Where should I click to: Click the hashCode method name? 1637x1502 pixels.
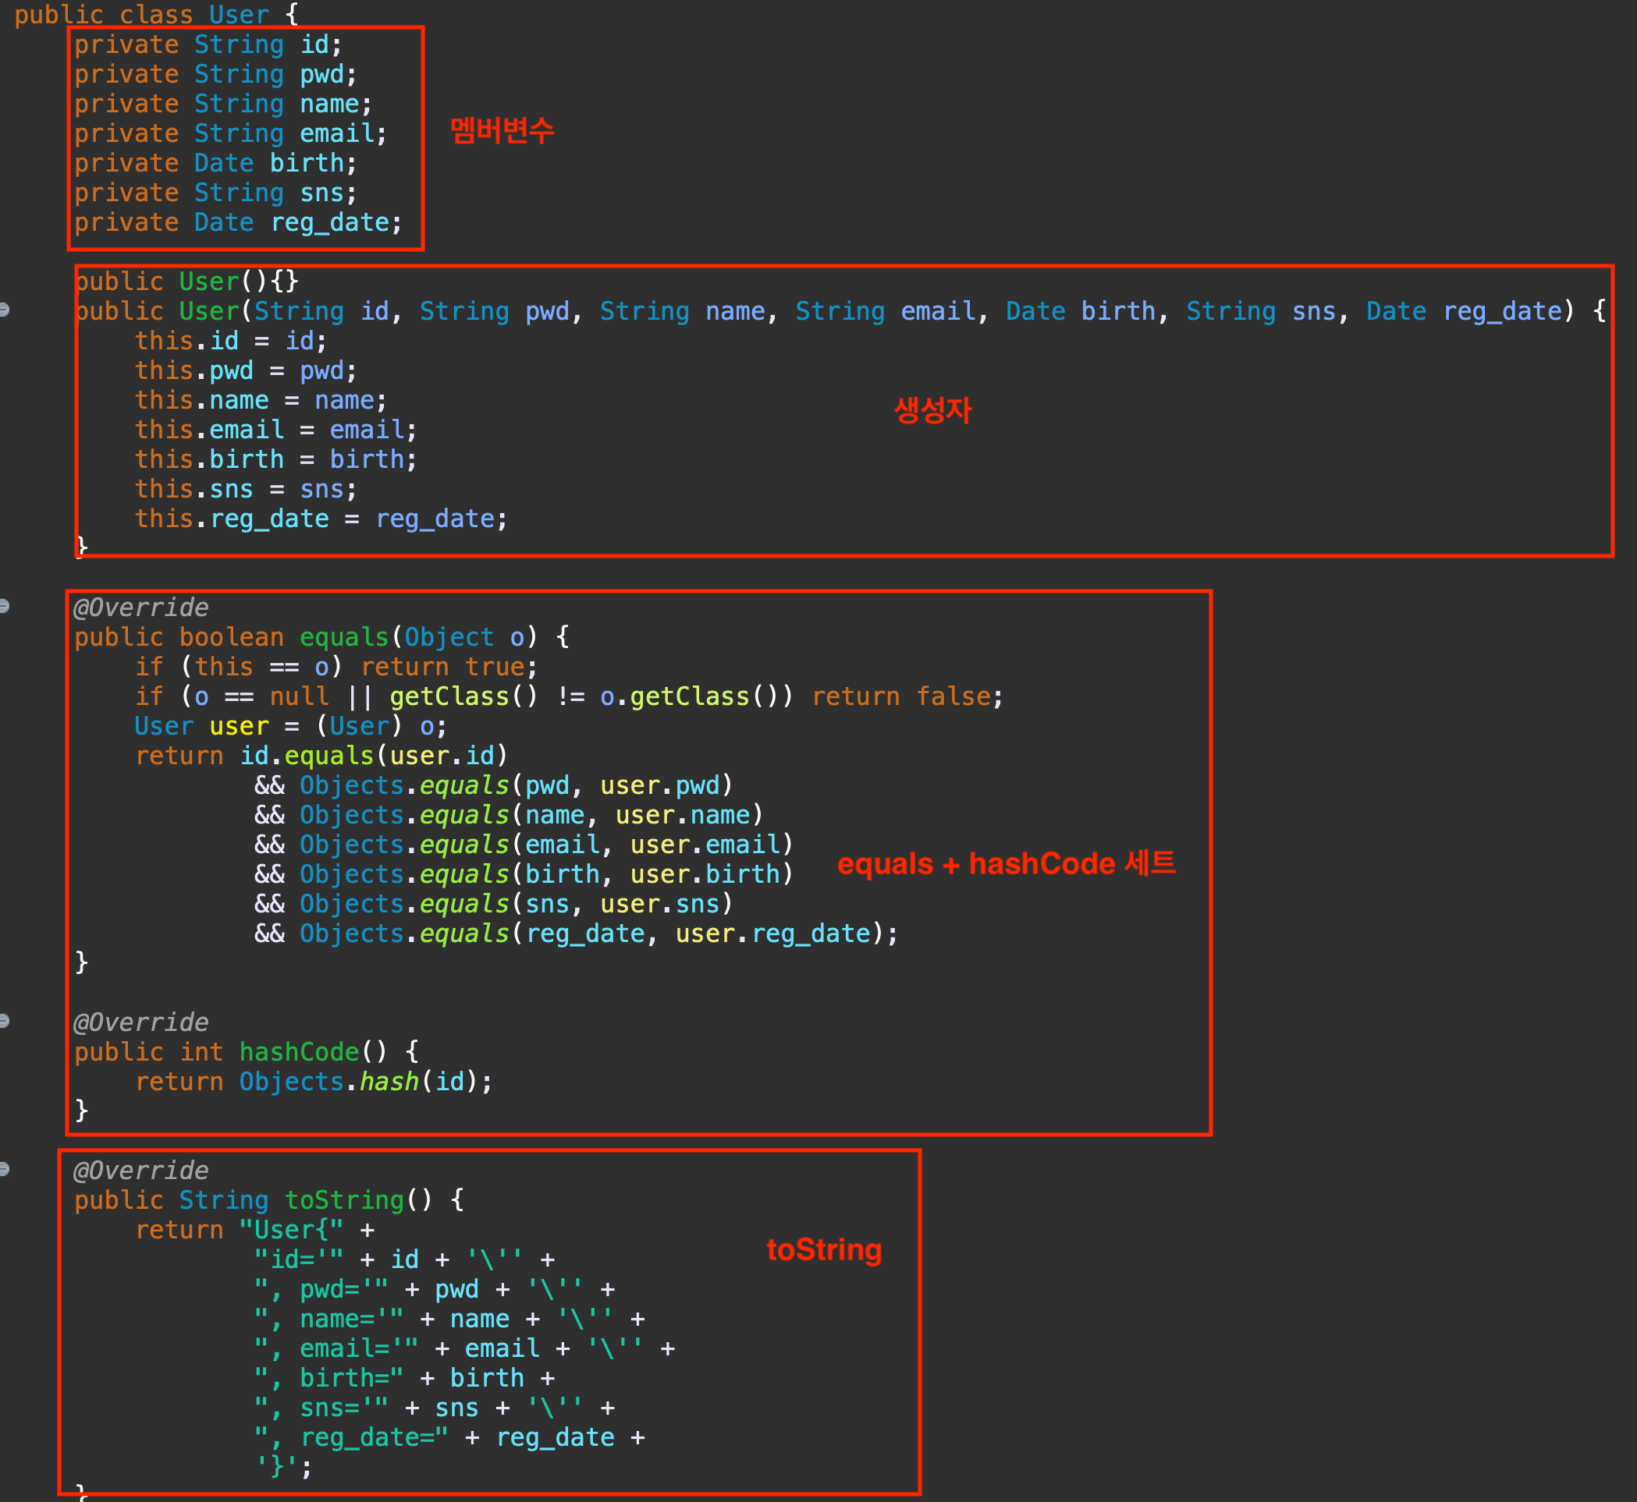pos(298,1052)
